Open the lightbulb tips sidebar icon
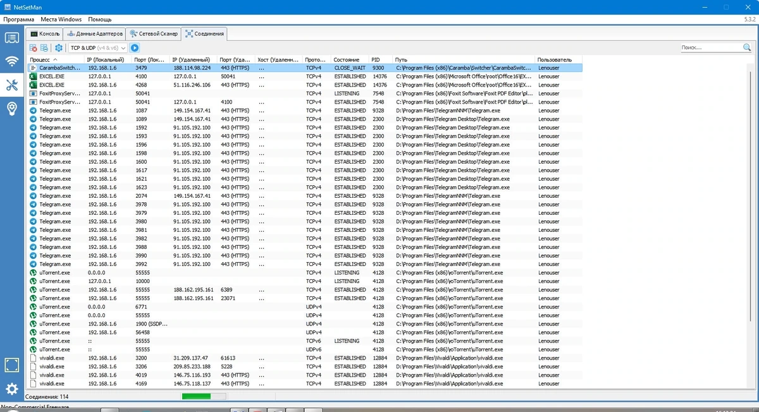 [x=11, y=109]
